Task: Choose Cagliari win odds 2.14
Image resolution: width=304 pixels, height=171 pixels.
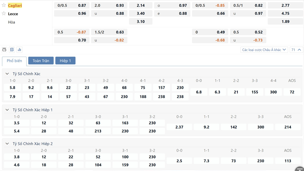Action: (141, 6)
